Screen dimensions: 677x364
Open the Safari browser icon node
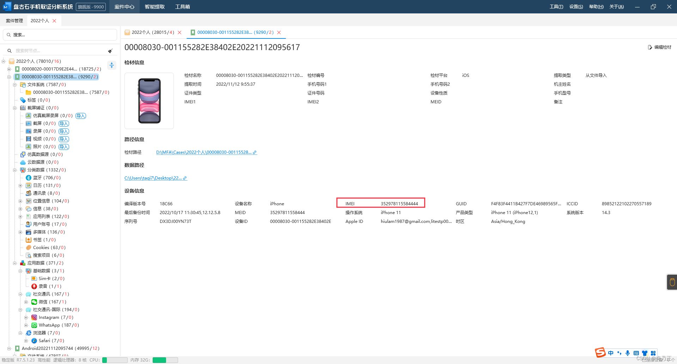34,341
